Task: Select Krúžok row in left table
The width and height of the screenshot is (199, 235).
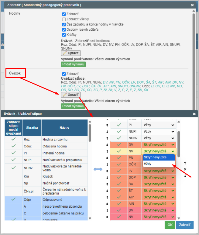Action: 46,176
